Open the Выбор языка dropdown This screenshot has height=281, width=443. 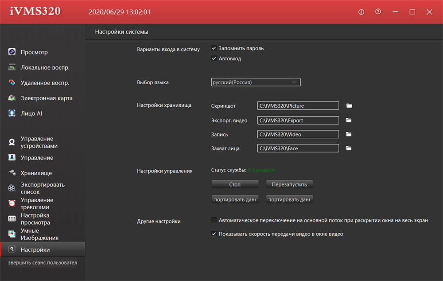256,82
